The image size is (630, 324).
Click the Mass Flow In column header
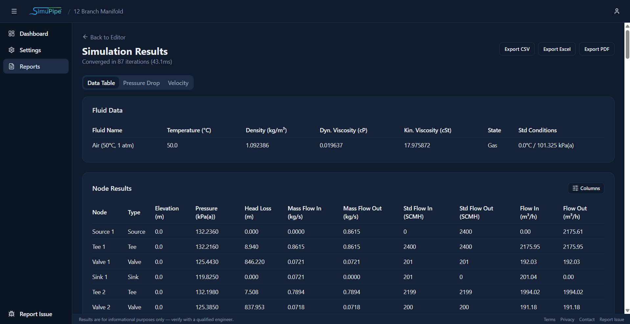(304, 212)
